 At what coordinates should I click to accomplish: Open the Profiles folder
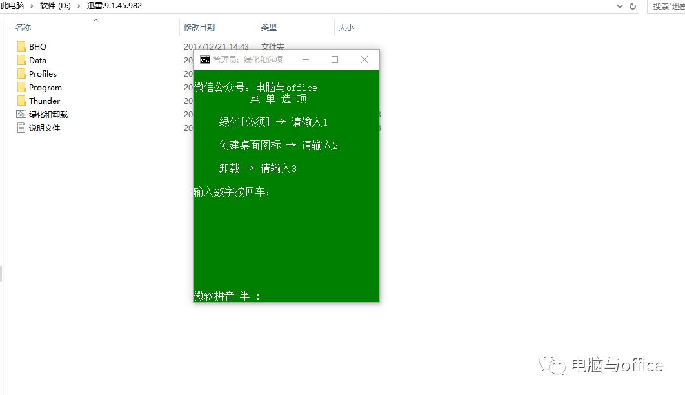(43, 73)
